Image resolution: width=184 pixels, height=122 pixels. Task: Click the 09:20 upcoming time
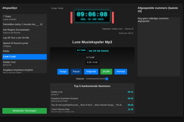(130, 105)
